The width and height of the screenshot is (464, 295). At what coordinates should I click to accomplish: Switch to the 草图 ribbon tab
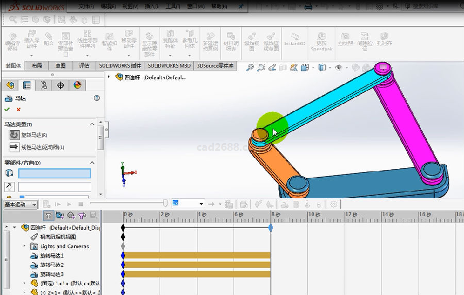click(60, 66)
